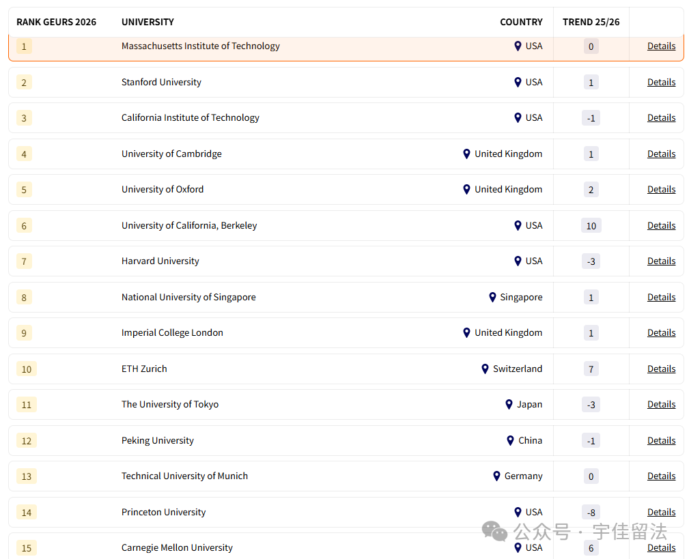Click The University of Tokyo name

[170, 405]
